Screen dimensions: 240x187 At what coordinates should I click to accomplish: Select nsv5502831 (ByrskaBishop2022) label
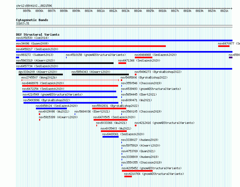116,106
